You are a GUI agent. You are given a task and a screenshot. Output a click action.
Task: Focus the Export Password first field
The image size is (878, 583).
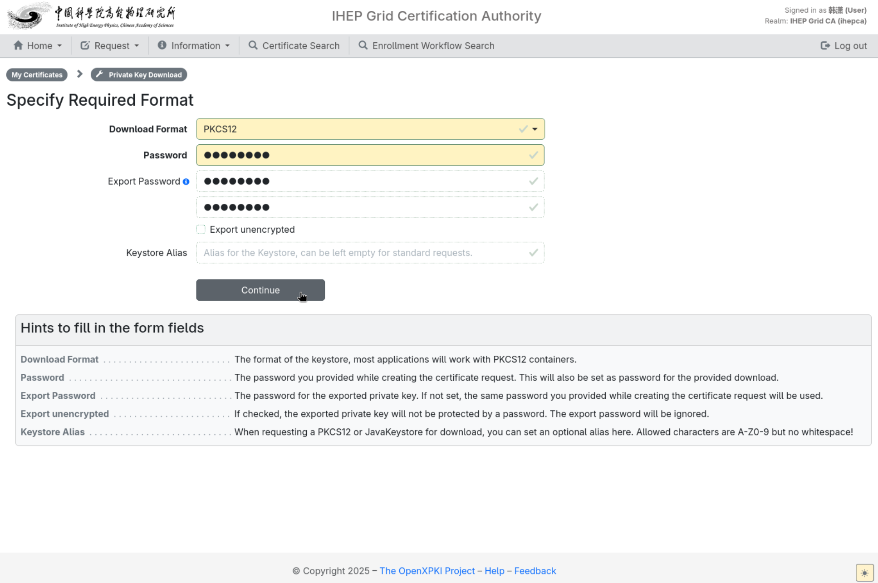point(370,181)
